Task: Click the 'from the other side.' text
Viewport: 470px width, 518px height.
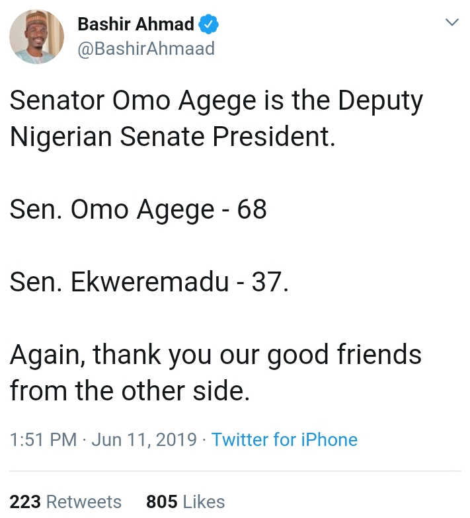Action: click(x=130, y=390)
